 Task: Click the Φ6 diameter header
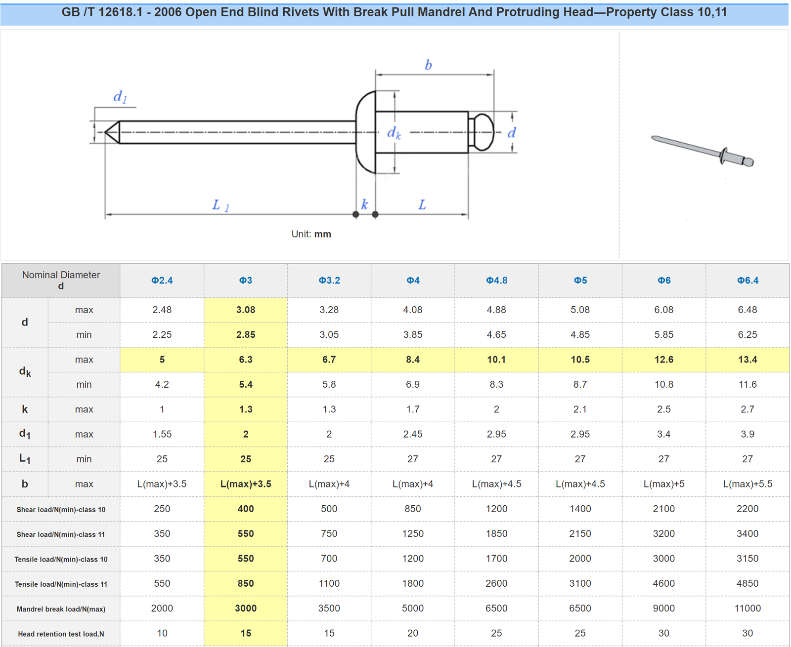[664, 281]
